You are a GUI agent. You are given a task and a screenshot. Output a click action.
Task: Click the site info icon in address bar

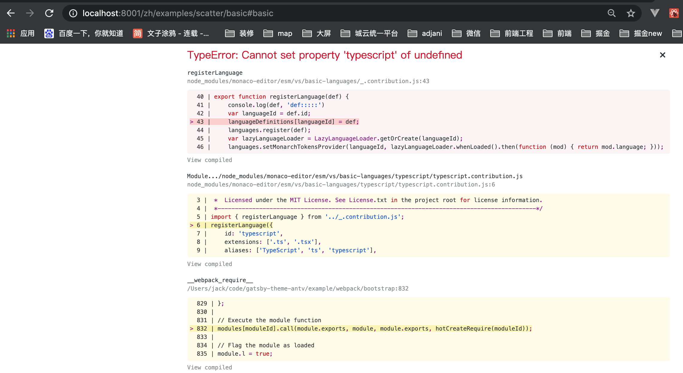coord(73,13)
